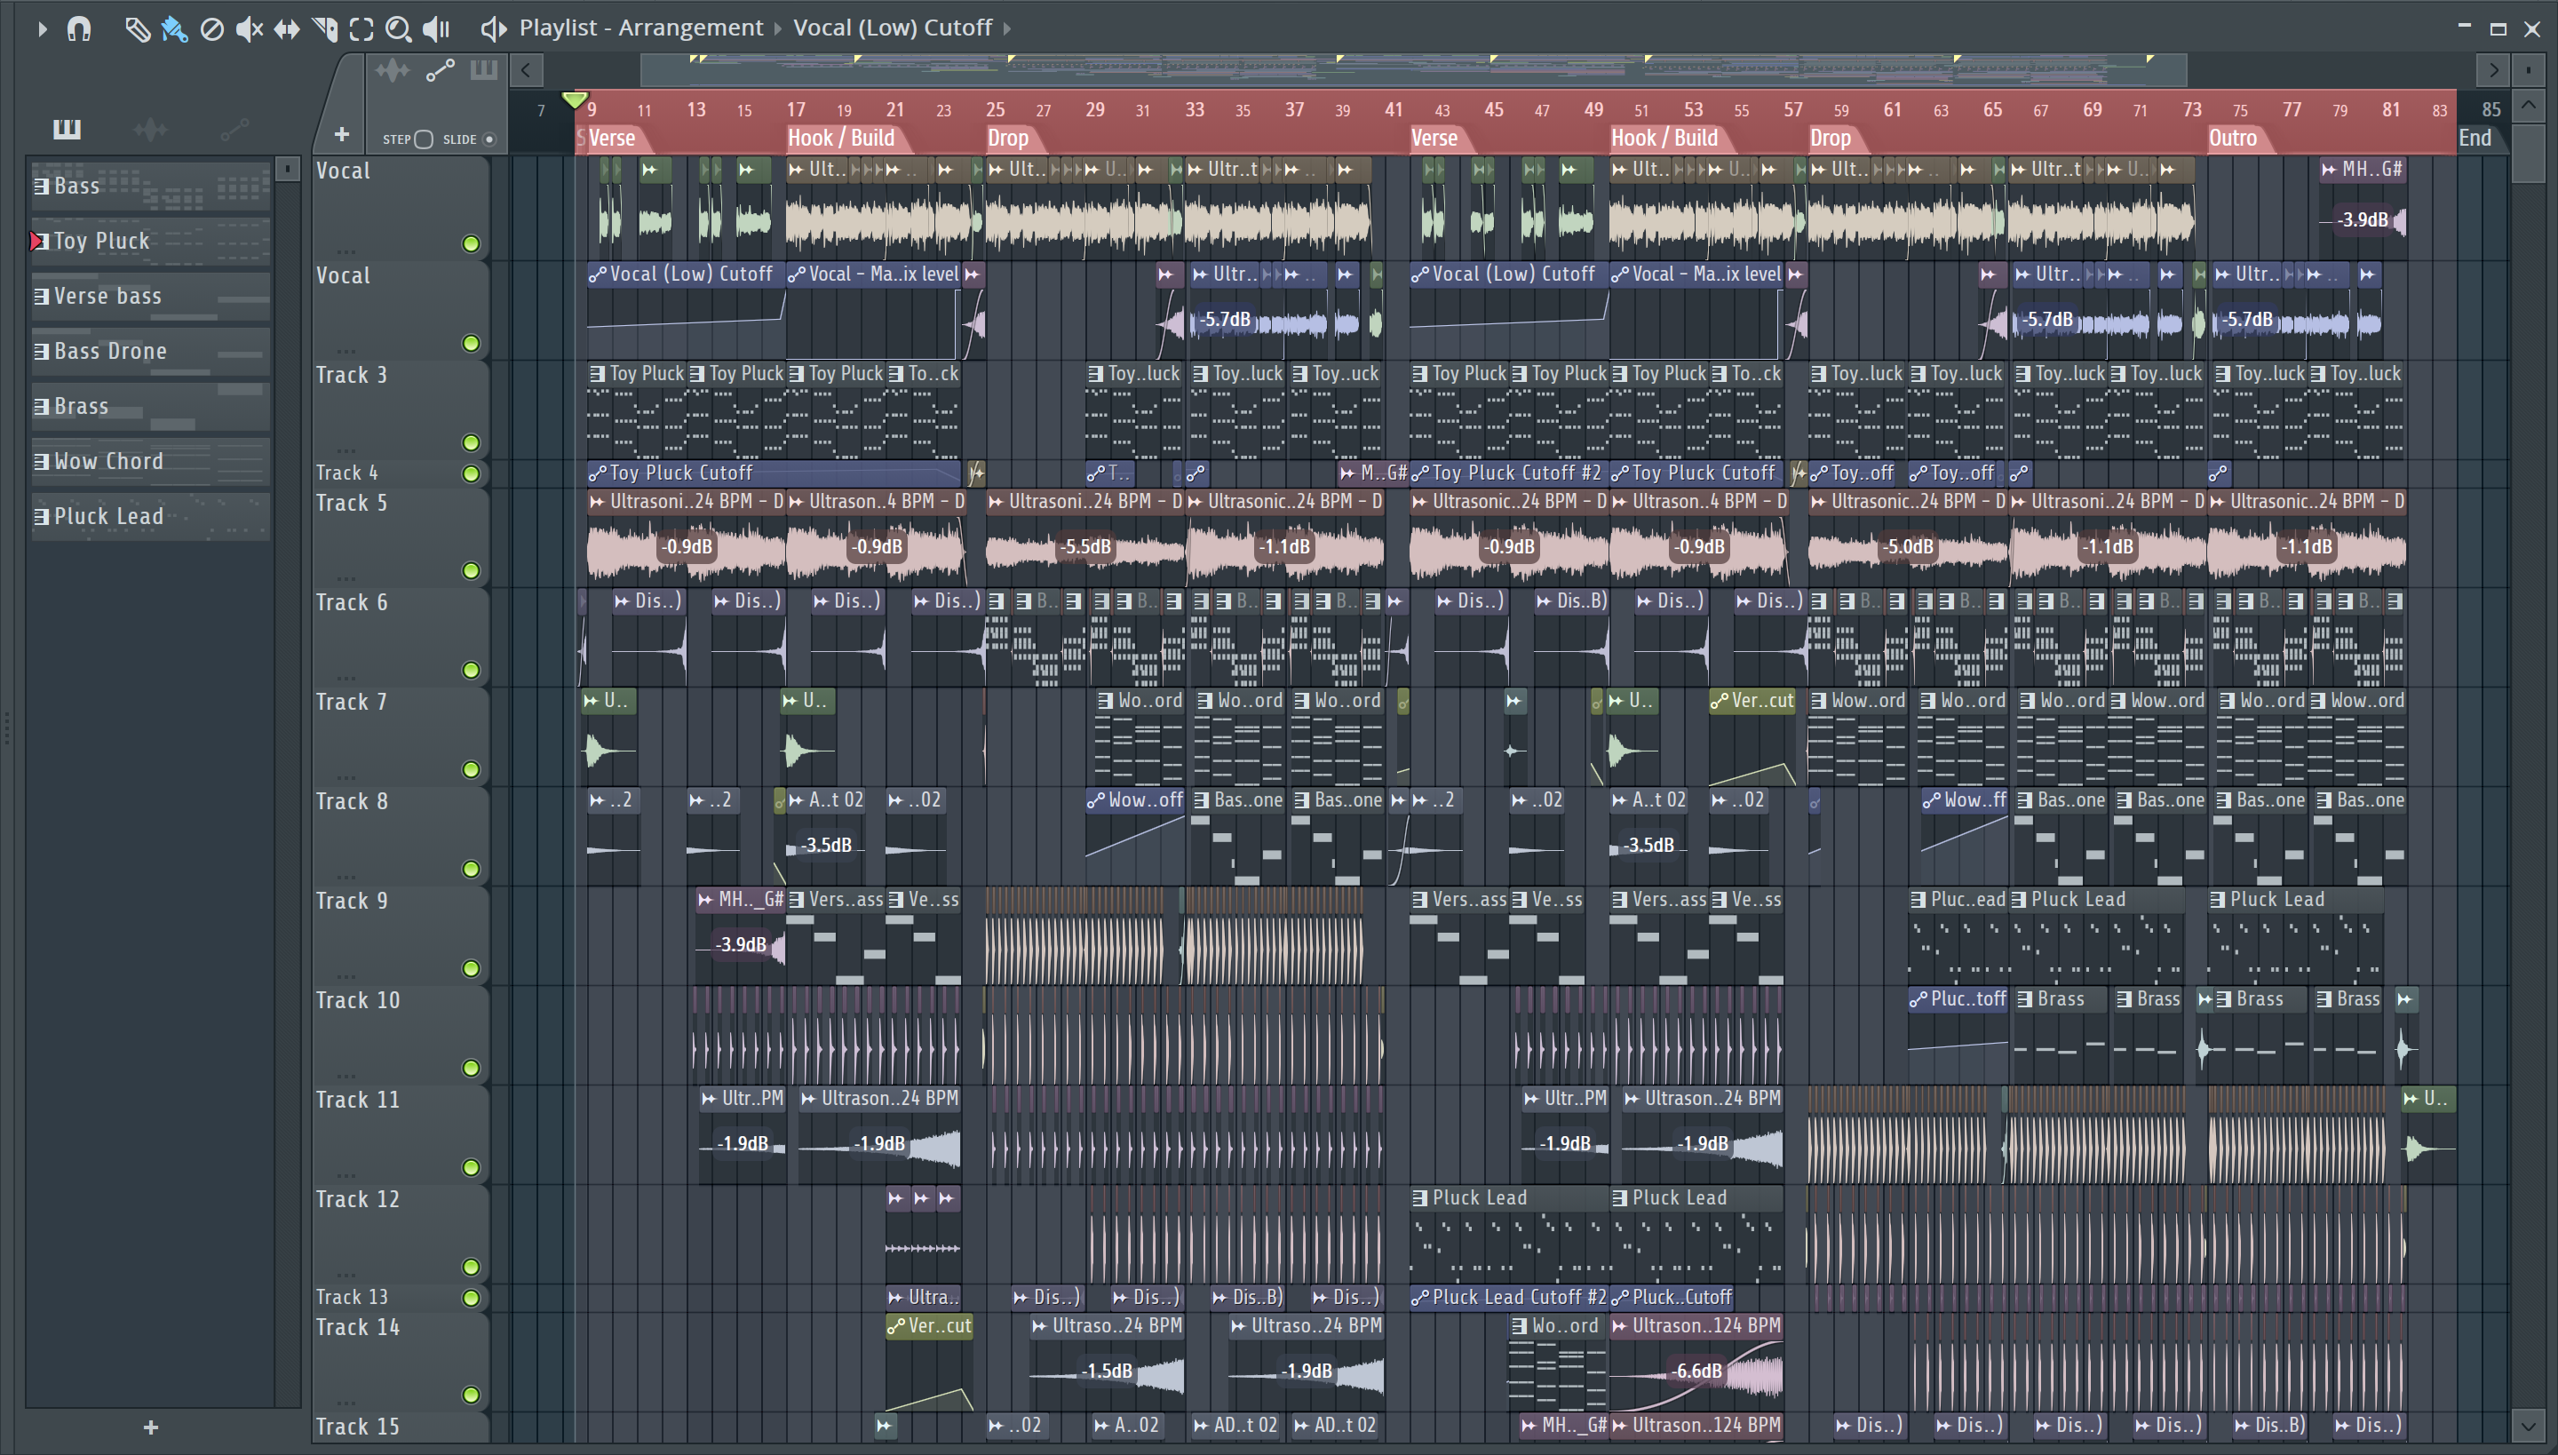
Task: Click the piano pattern-type icon by the track header
Action: tap(483, 70)
